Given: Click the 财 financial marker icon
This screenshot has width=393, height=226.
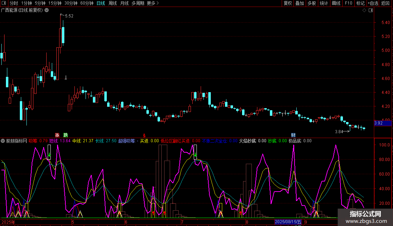Looking at the screenshot, I should coord(293,135).
